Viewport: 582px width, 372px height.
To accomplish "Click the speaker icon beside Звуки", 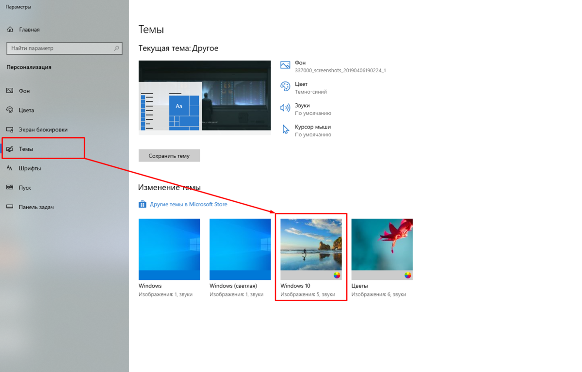I will pos(285,108).
